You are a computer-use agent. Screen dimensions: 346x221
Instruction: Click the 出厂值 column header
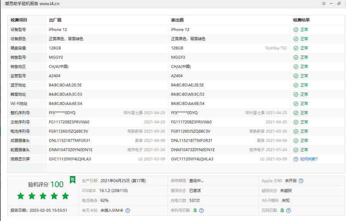coord(55,20)
